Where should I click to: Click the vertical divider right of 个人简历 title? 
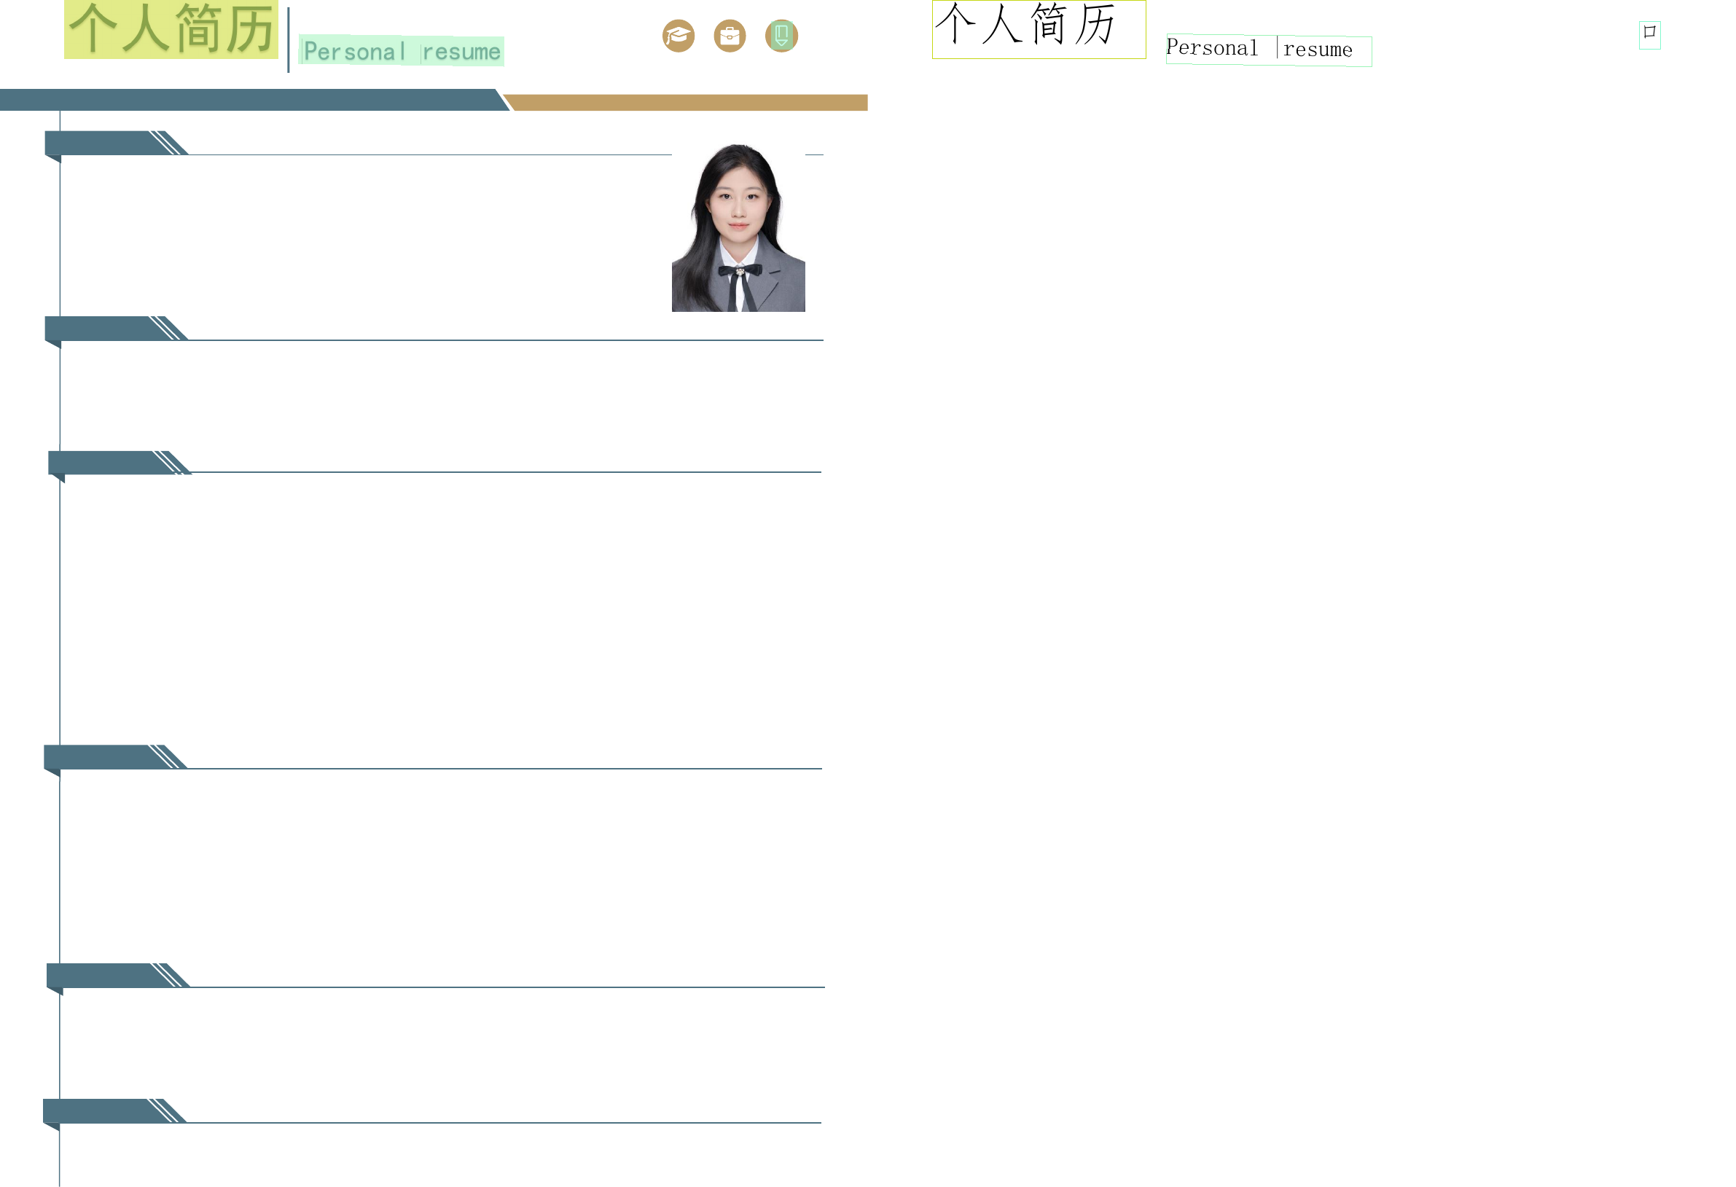click(289, 40)
